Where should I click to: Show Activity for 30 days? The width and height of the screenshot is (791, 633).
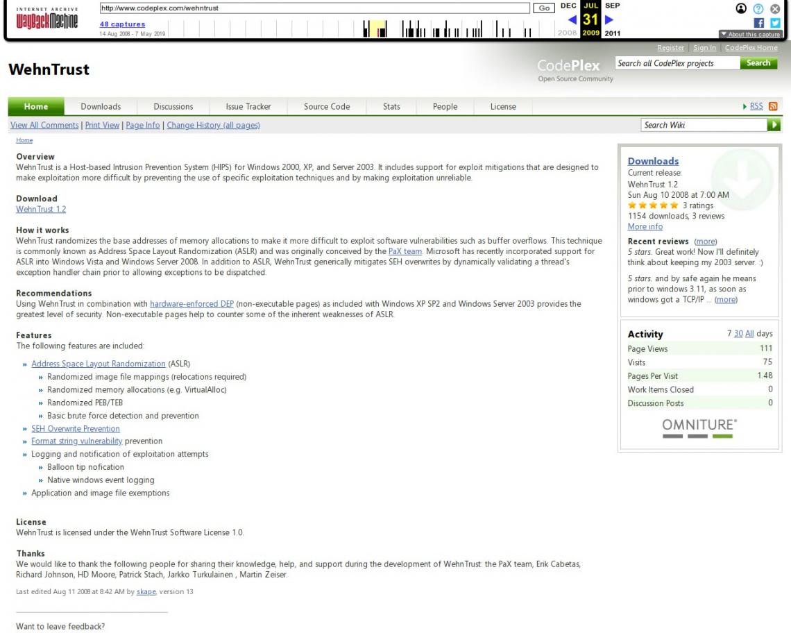[x=738, y=333]
